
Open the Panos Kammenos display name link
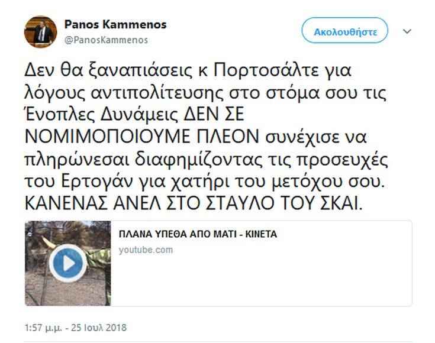pyautogui.click(x=115, y=24)
